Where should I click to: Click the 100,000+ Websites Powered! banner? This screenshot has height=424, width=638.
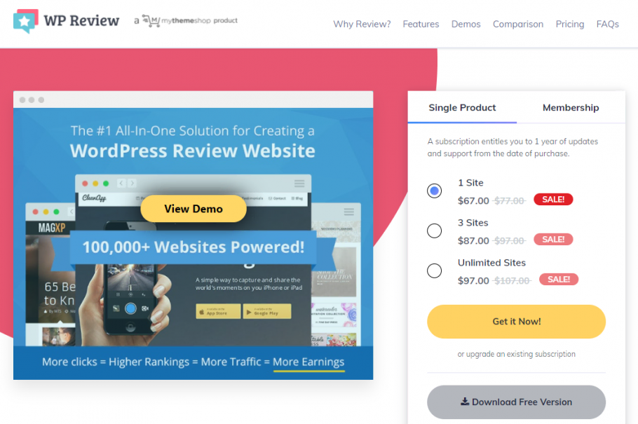pos(194,247)
